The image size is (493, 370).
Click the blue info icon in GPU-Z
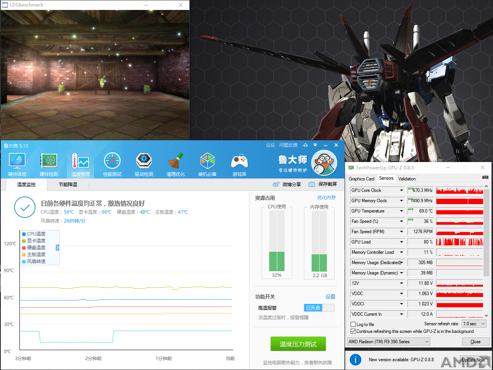pos(356,360)
